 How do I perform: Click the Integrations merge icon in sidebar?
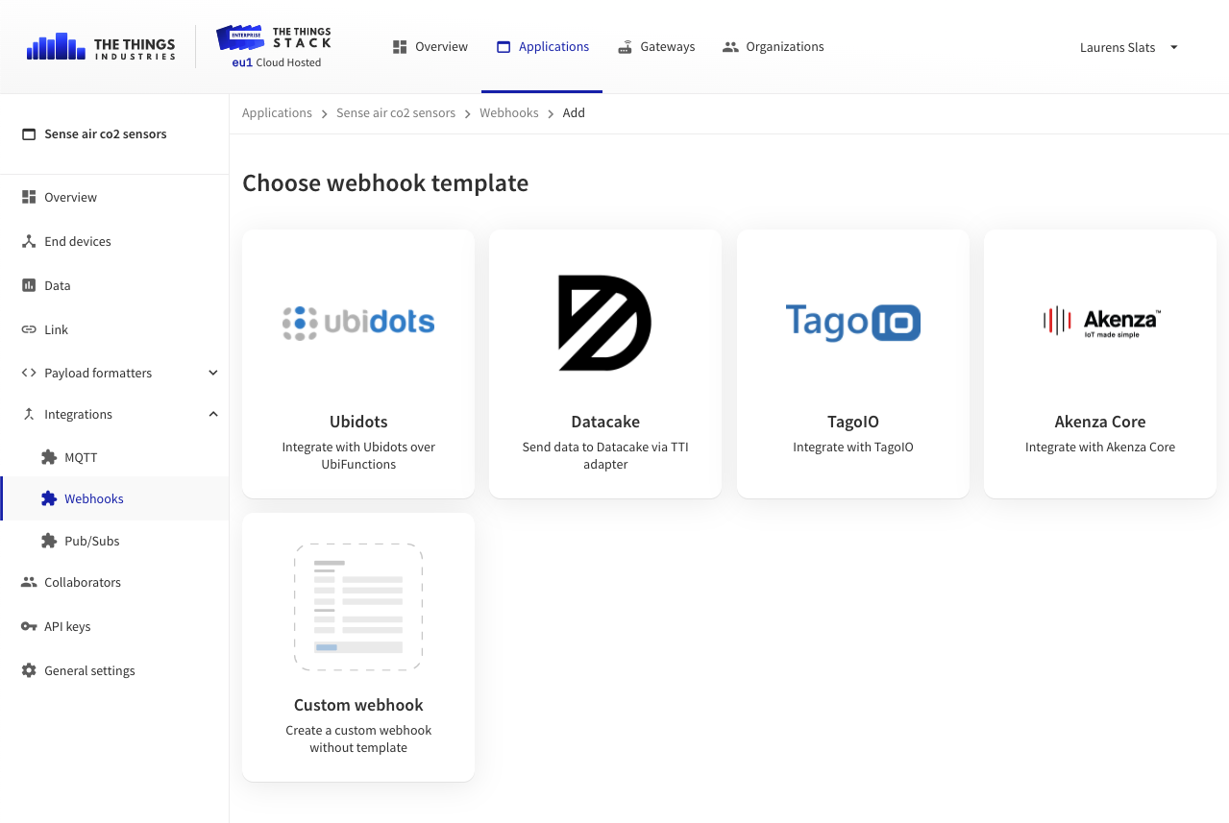click(29, 414)
